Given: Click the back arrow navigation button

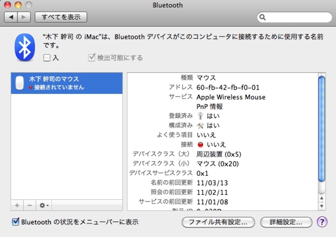Looking at the screenshot, I should click(11, 17).
